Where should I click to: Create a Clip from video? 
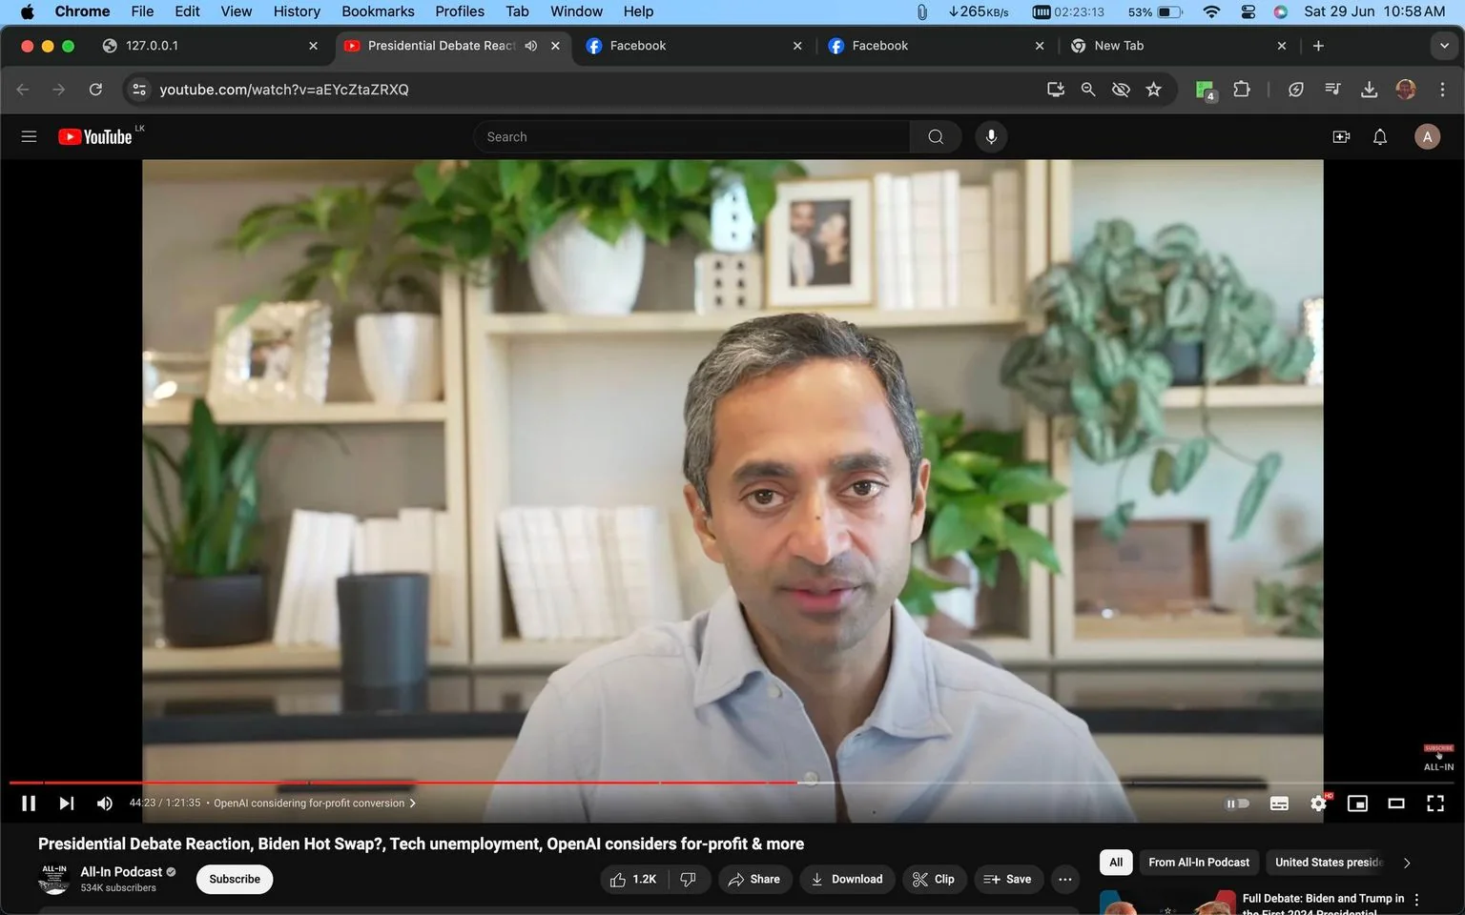pyautogui.click(x=933, y=879)
